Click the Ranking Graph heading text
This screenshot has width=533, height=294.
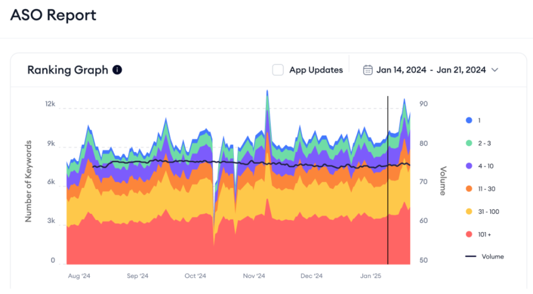[68, 70]
